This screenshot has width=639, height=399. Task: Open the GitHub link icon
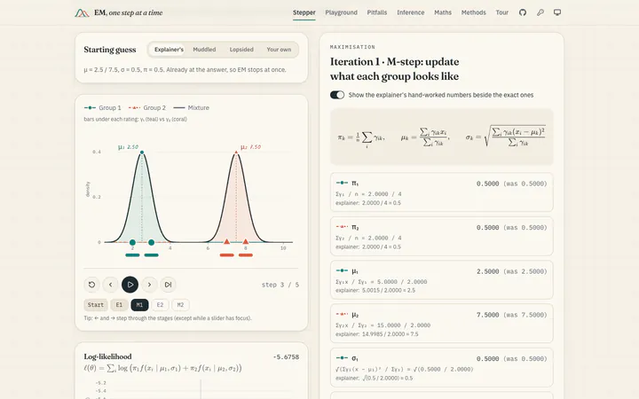(x=523, y=12)
